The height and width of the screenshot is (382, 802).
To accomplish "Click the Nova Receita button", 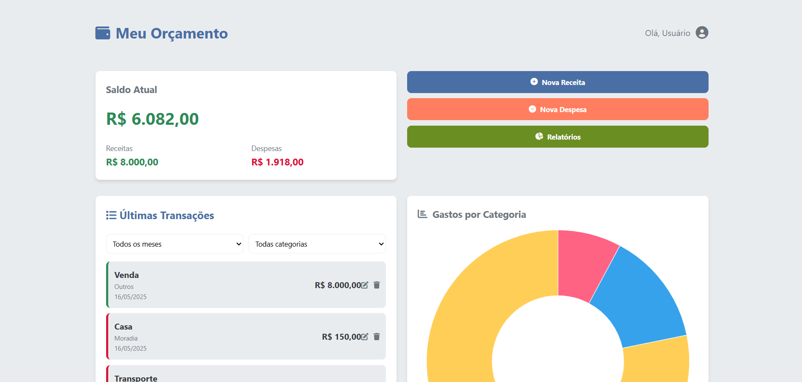I will [x=558, y=82].
